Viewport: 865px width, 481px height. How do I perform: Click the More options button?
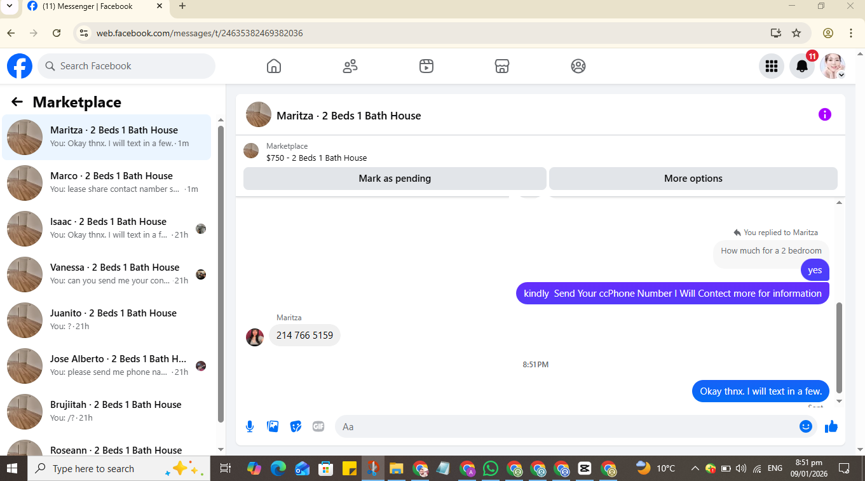click(693, 179)
